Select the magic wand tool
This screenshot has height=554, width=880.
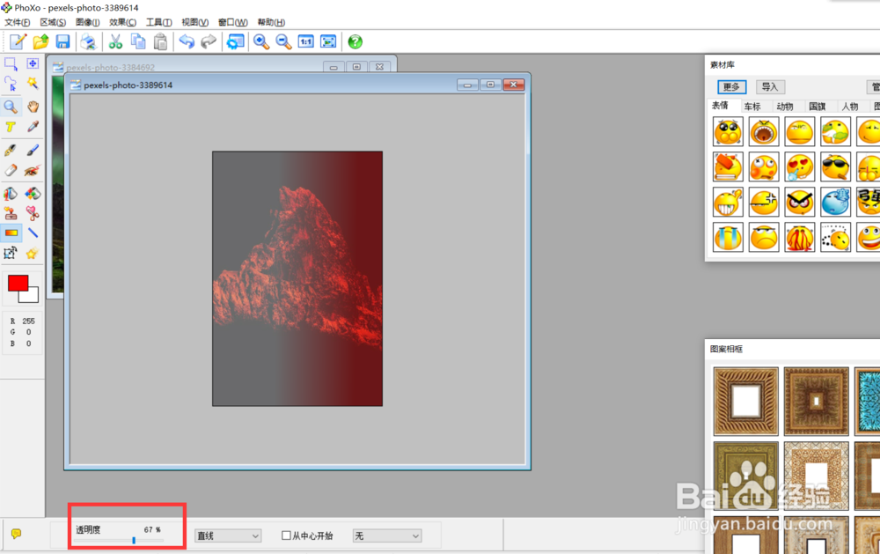33,84
